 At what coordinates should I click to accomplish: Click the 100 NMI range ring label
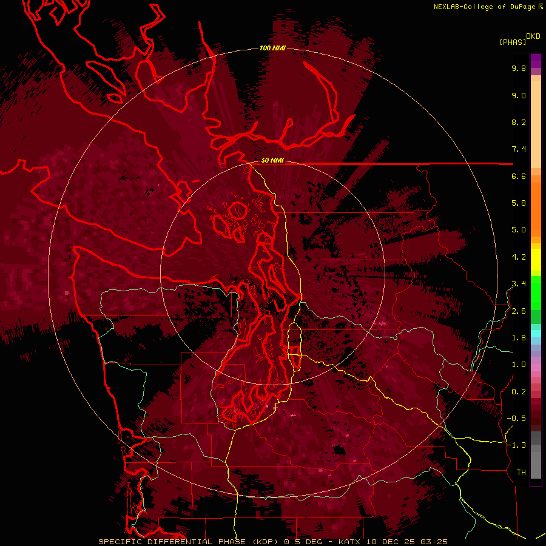(x=272, y=48)
